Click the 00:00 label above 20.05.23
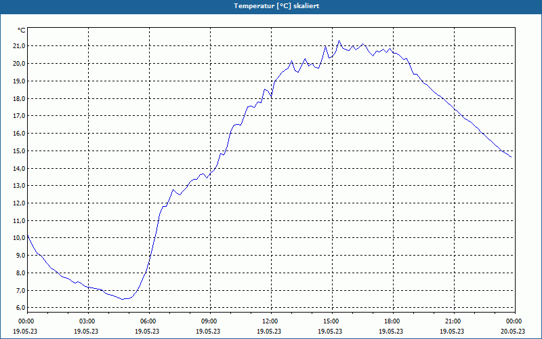542x339 pixels. [515, 321]
